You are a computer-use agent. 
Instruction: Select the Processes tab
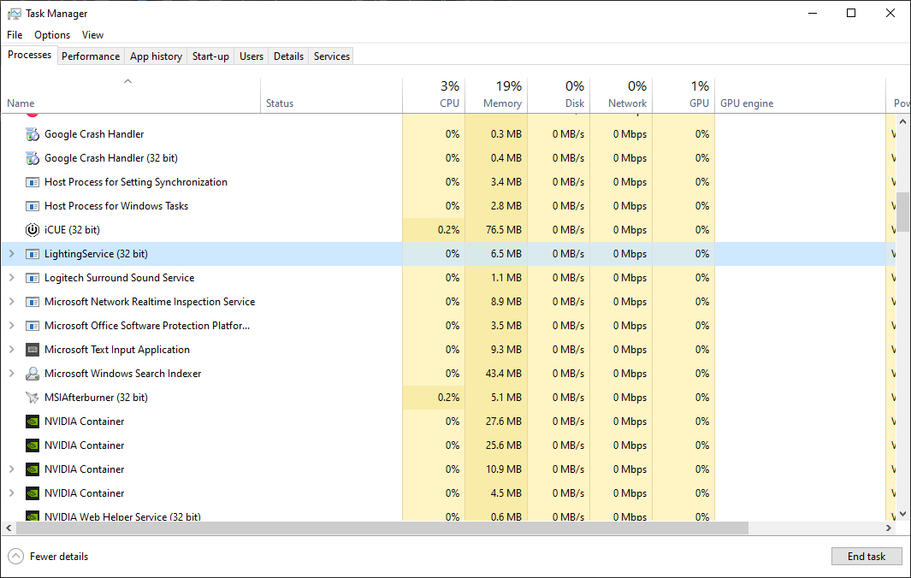(30, 56)
